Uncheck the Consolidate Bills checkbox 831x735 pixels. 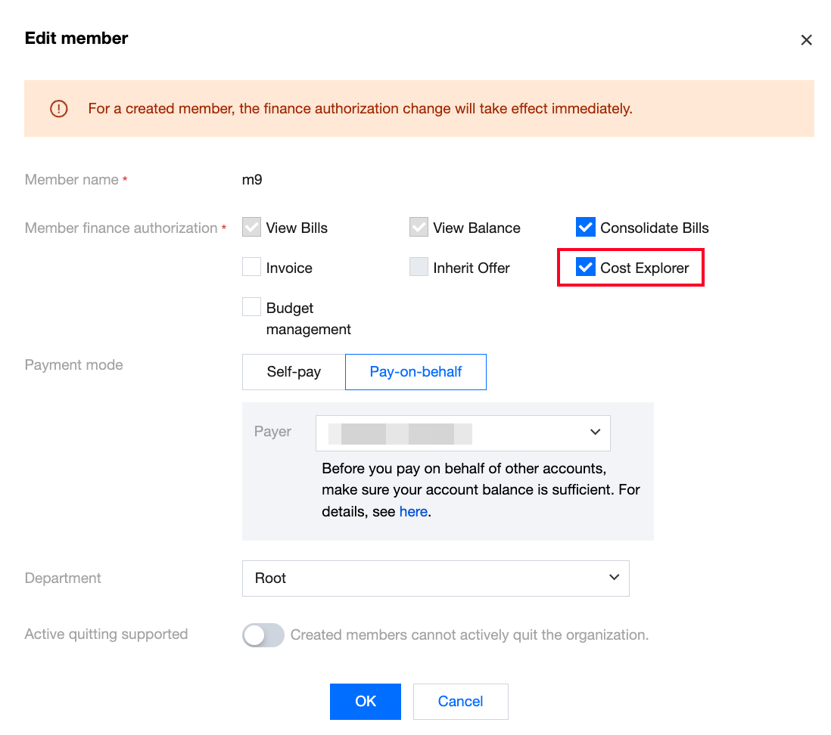pos(586,228)
